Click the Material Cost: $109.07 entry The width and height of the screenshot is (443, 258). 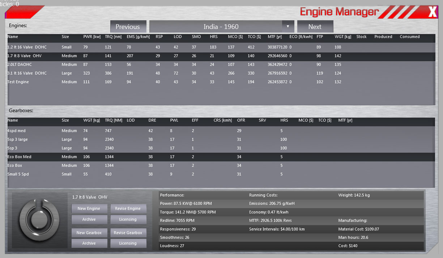coord(359,229)
